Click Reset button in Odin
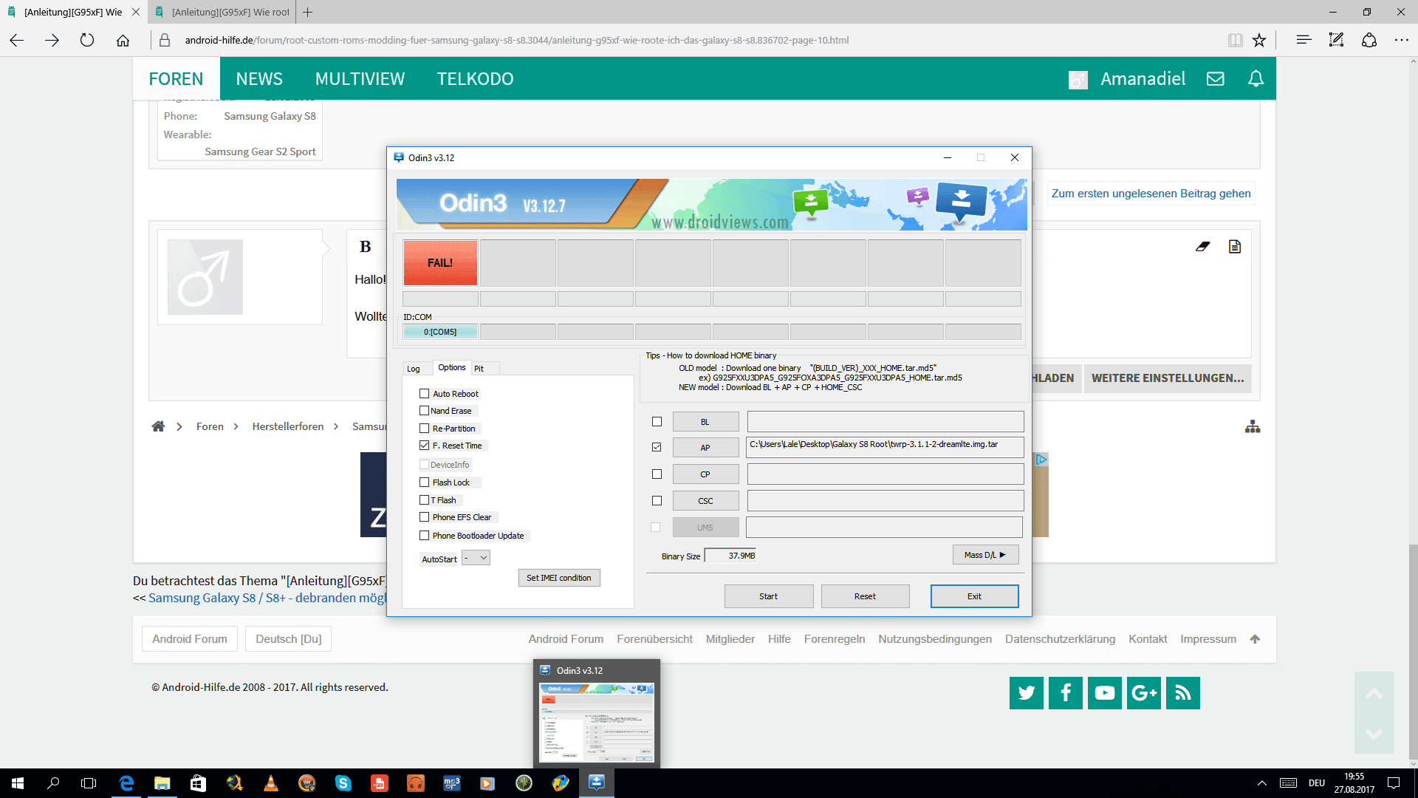This screenshot has height=798, width=1418. point(865,596)
